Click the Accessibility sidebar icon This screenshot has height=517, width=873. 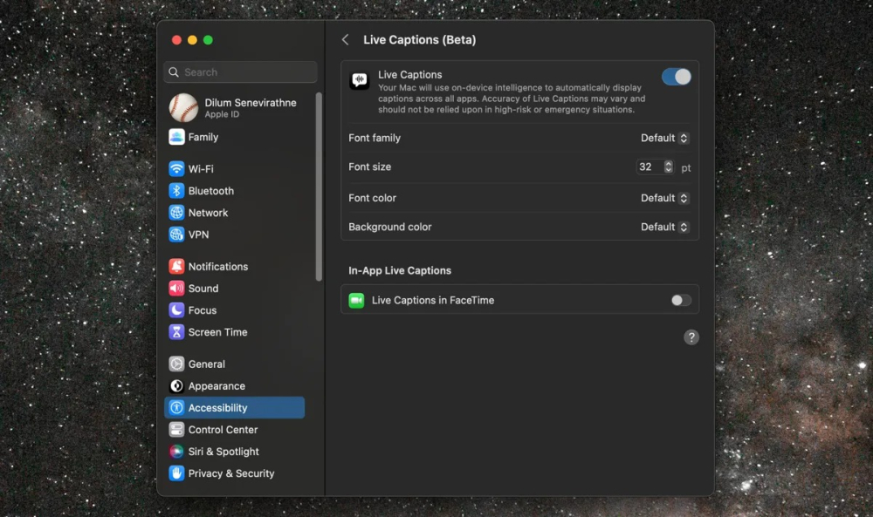click(177, 407)
